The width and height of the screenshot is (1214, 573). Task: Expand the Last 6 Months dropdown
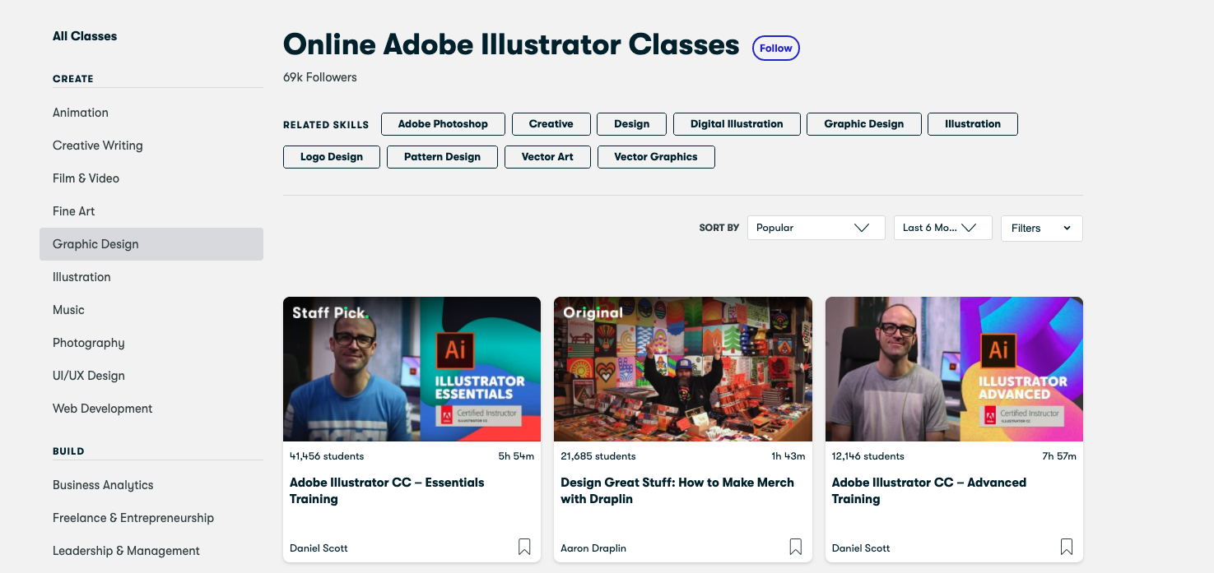pyautogui.click(x=942, y=228)
